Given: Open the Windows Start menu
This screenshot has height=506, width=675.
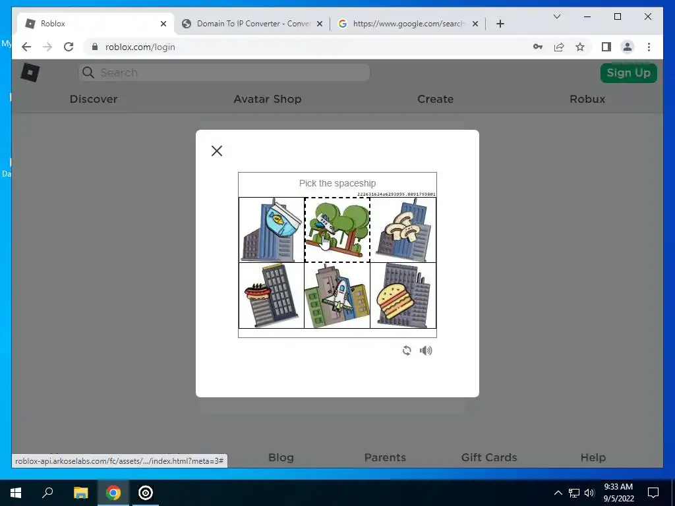Looking at the screenshot, I should 16,493.
